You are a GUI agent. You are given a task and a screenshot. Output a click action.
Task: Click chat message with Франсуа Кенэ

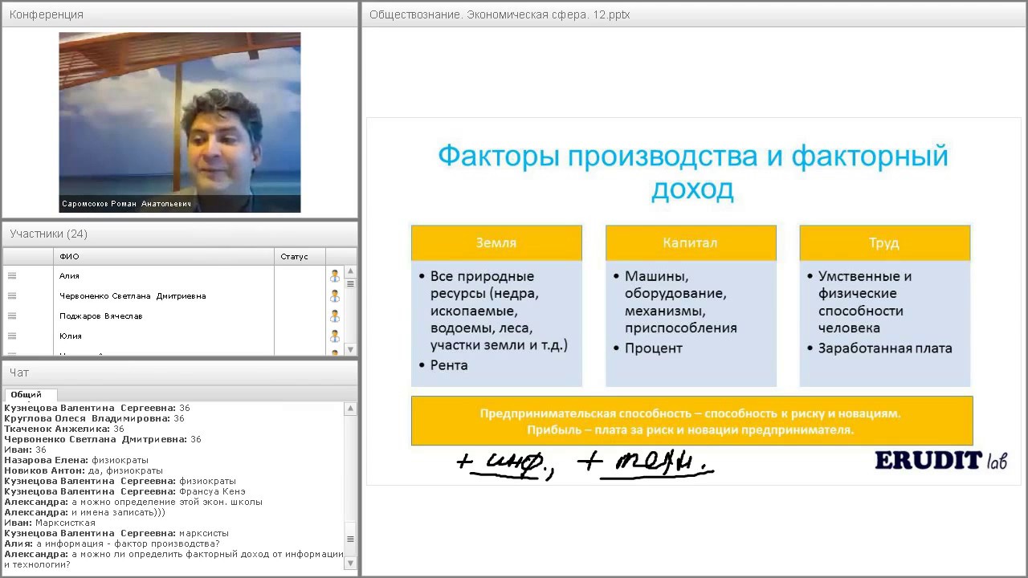click(124, 491)
